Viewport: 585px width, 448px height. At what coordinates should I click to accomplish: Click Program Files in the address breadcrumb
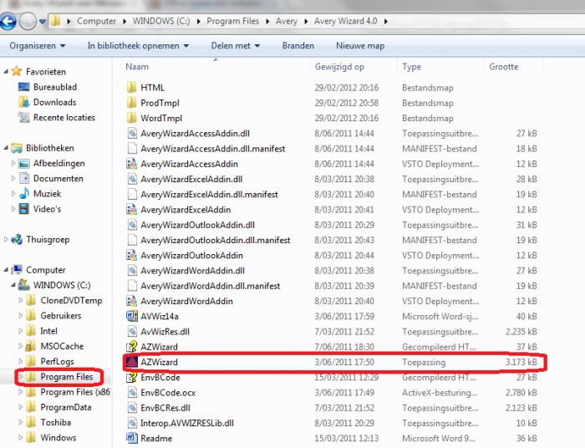point(233,21)
